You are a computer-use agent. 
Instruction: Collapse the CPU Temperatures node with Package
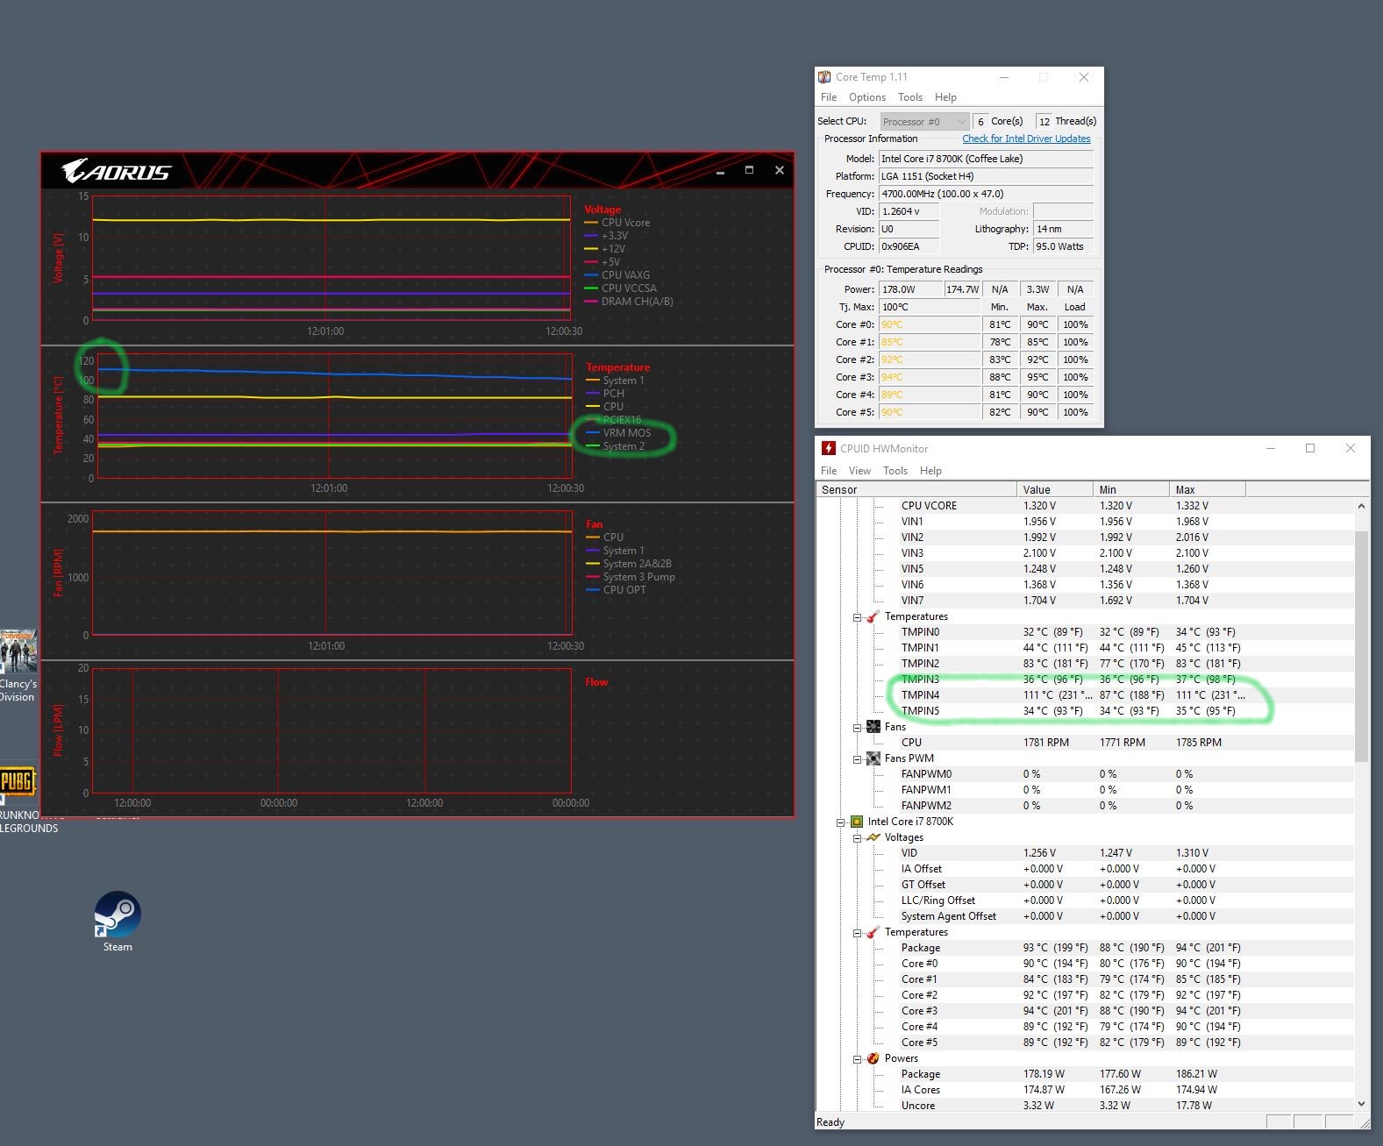[x=858, y=932]
